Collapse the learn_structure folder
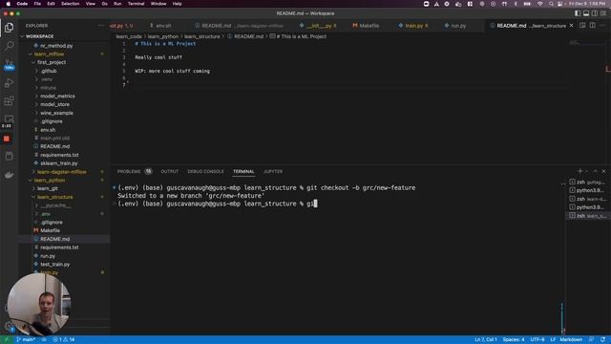 (55, 197)
